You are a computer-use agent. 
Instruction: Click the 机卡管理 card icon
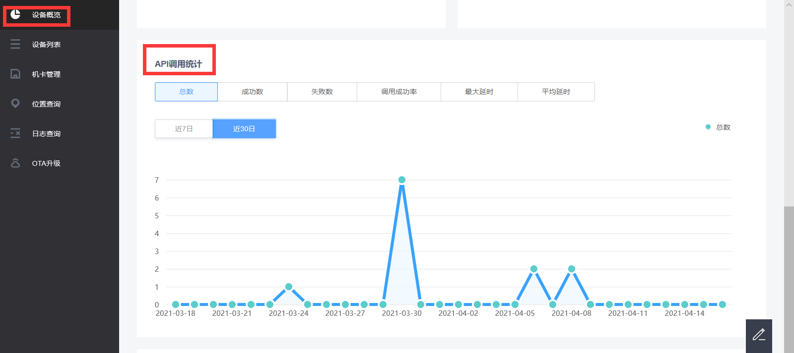click(x=15, y=74)
